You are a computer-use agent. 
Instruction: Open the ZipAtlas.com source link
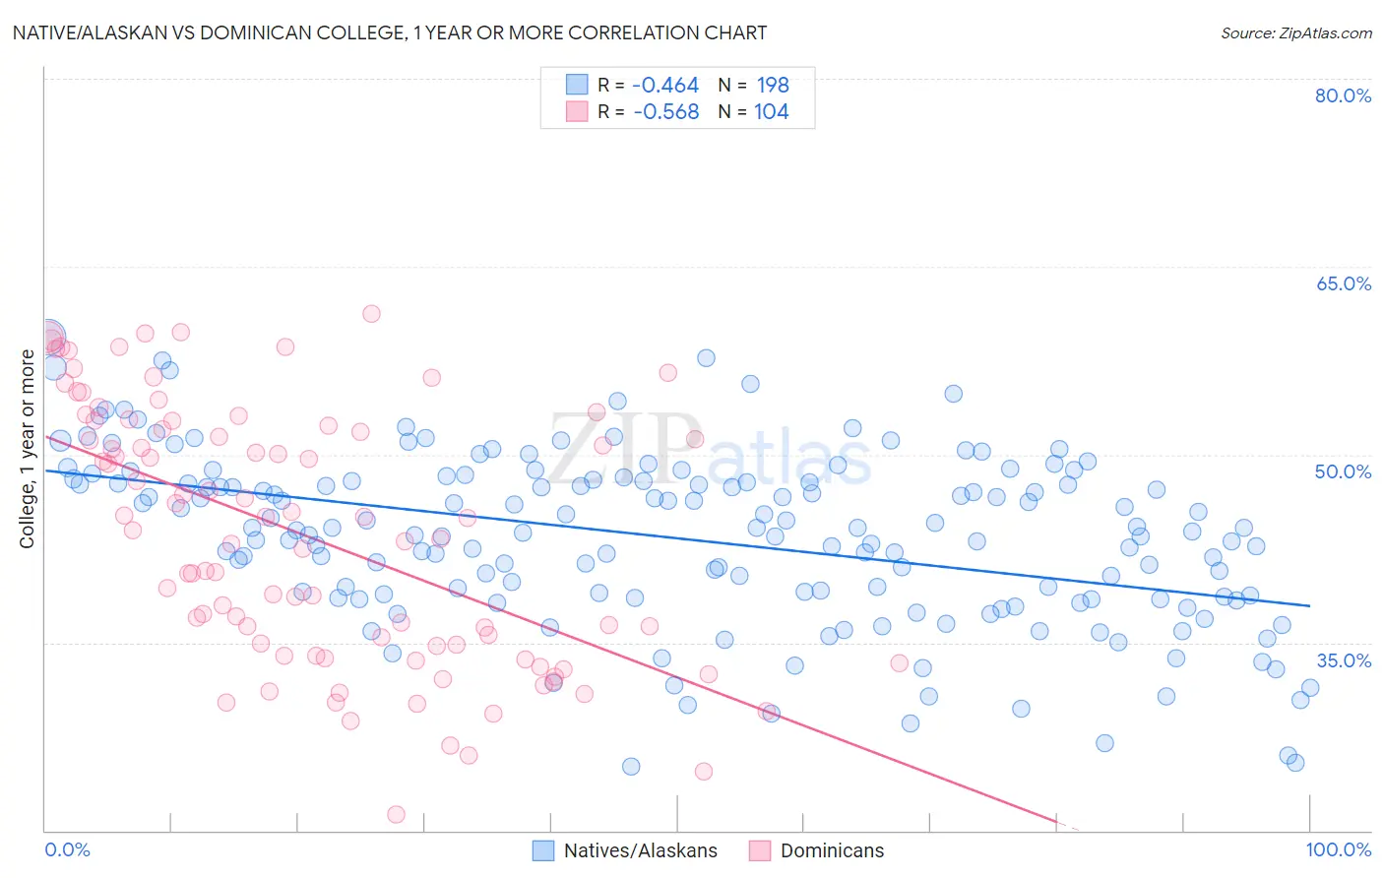click(1296, 32)
